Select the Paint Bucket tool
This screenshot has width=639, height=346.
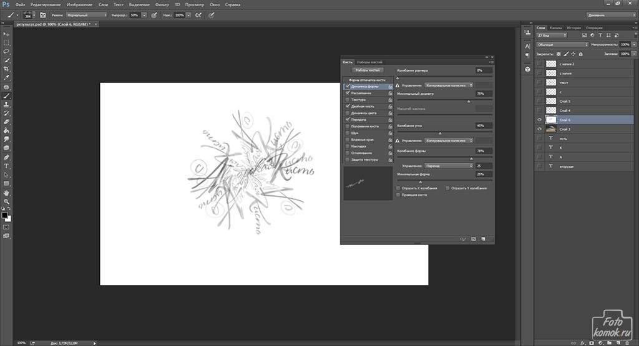pyautogui.click(x=6, y=131)
